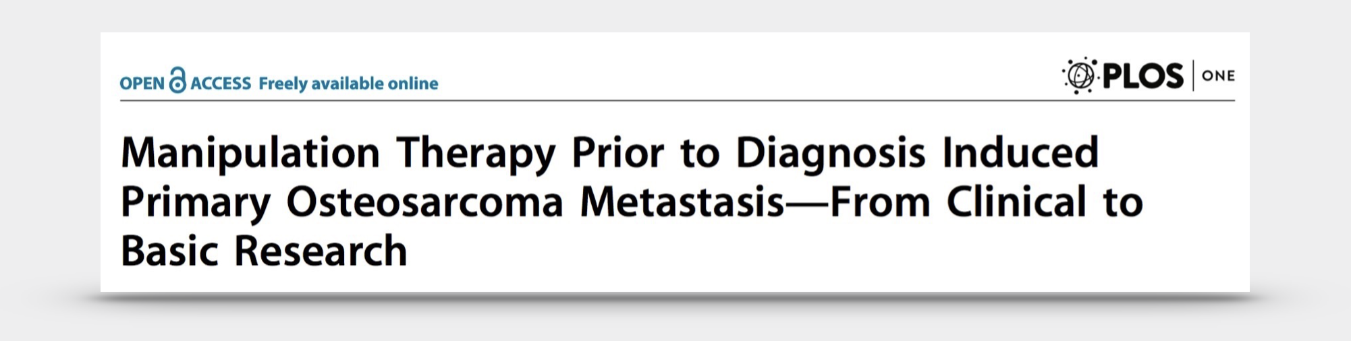1351x341 pixels.
Task: Click the word Manipulation in title
Action: (250, 154)
